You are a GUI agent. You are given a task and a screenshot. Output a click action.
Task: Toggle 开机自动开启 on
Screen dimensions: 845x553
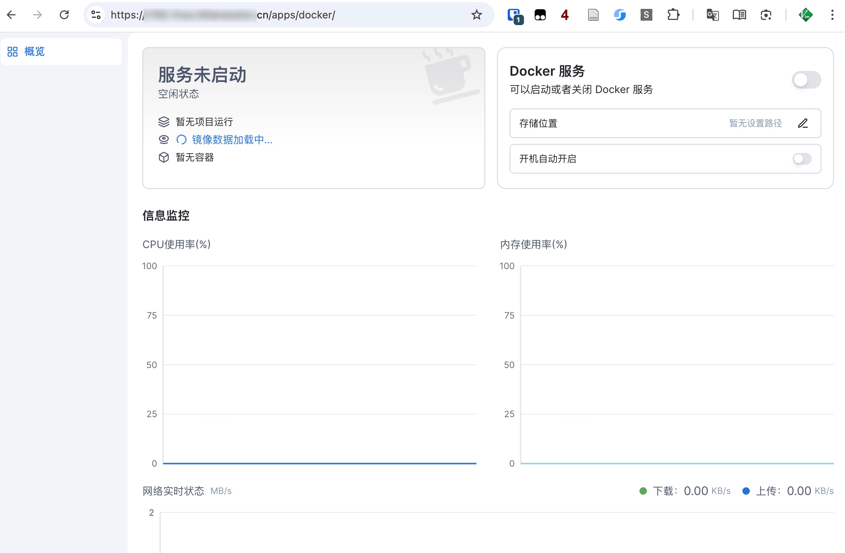tap(801, 159)
